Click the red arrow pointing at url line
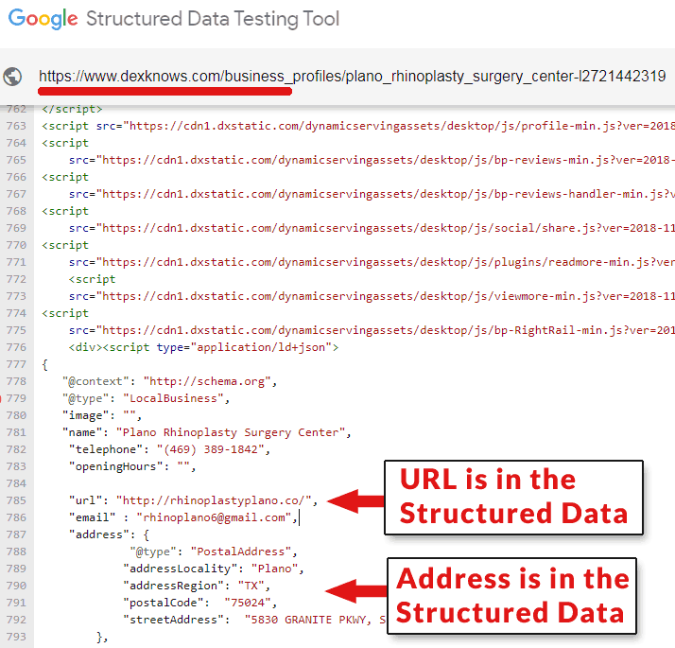 355,499
